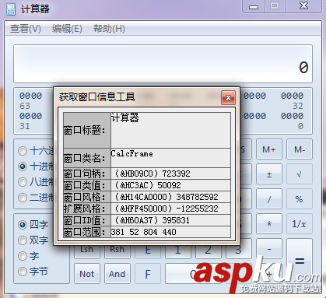Close the 获取窗口信息工具 dialog
The width and height of the screenshot is (326, 298).
pyautogui.click(x=228, y=97)
